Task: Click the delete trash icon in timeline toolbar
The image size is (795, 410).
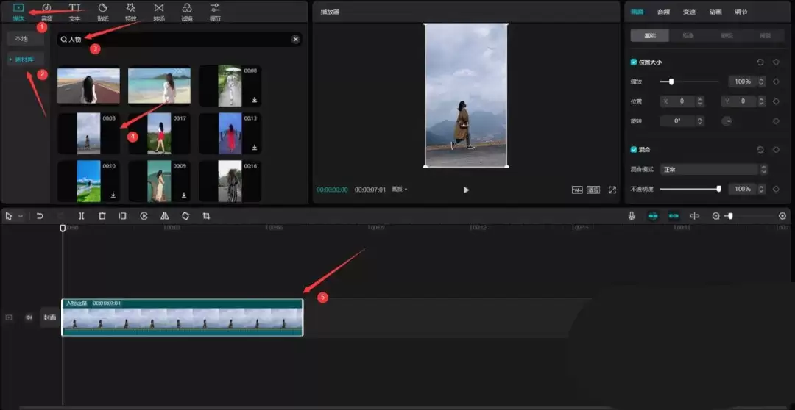Action: tap(102, 216)
